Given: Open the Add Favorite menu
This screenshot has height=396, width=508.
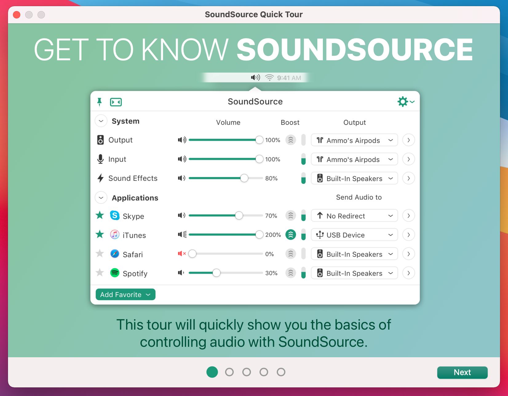Looking at the screenshot, I should pyautogui.click(x=125, y=294).
